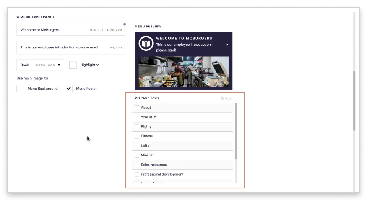
Task: Click the book icon in menu preview
Action: 146,44
